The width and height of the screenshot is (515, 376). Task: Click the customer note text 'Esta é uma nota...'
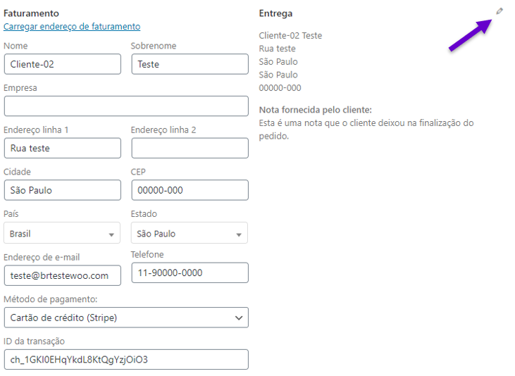tap(366, 130)
